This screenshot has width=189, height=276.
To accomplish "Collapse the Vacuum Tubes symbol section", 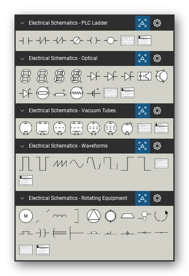I will pyautogui.click(x=22, y=111).
